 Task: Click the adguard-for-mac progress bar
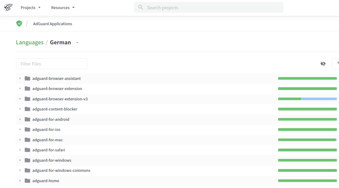tap(307, 140)
